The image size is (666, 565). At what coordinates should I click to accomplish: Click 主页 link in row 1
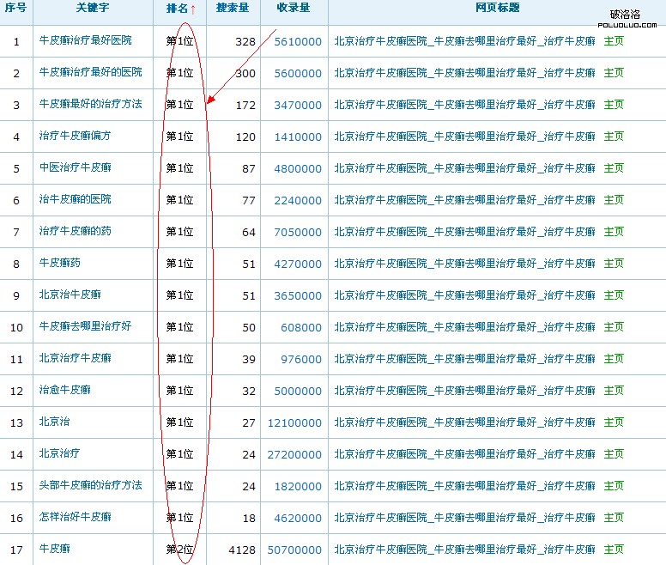pos(614,41)
